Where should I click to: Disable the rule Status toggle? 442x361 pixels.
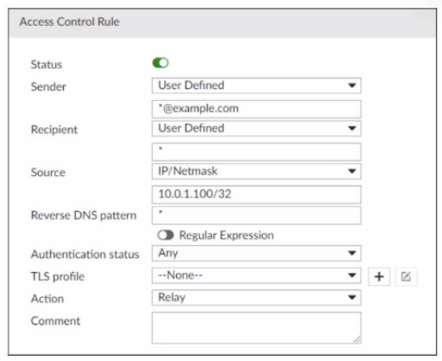click(161, 63)
